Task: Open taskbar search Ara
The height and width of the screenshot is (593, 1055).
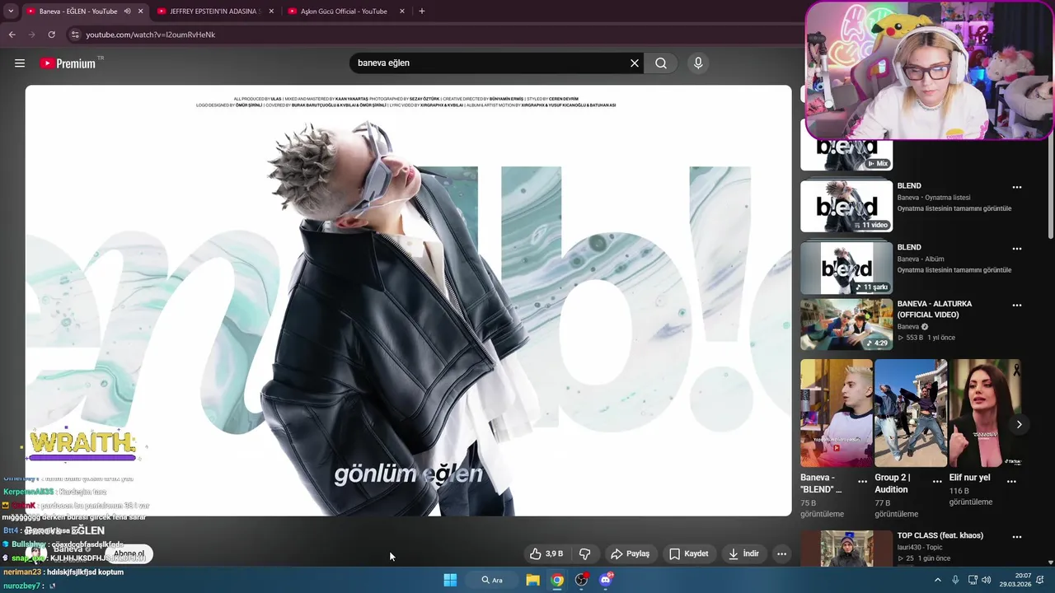Action: click(x=492, y=580)
